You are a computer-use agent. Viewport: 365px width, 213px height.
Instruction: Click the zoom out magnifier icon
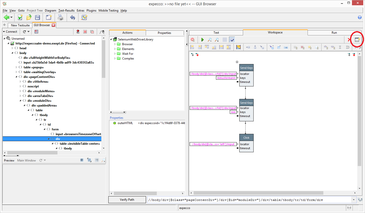tap(210, 40)
